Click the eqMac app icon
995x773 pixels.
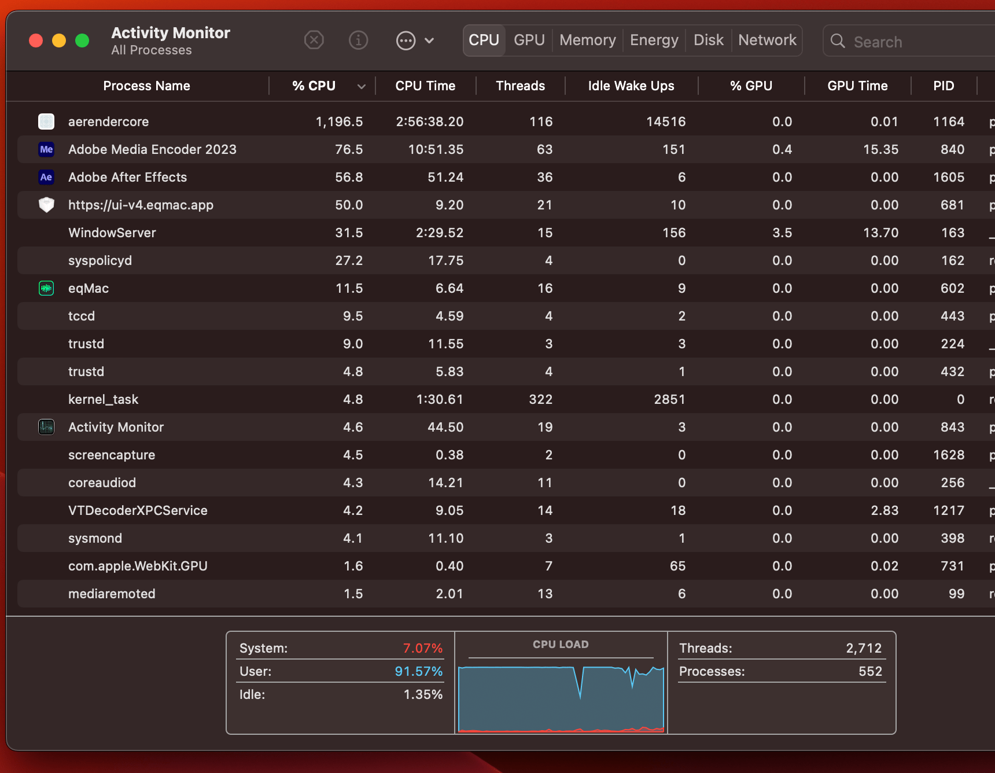click(x=46, y=288)
